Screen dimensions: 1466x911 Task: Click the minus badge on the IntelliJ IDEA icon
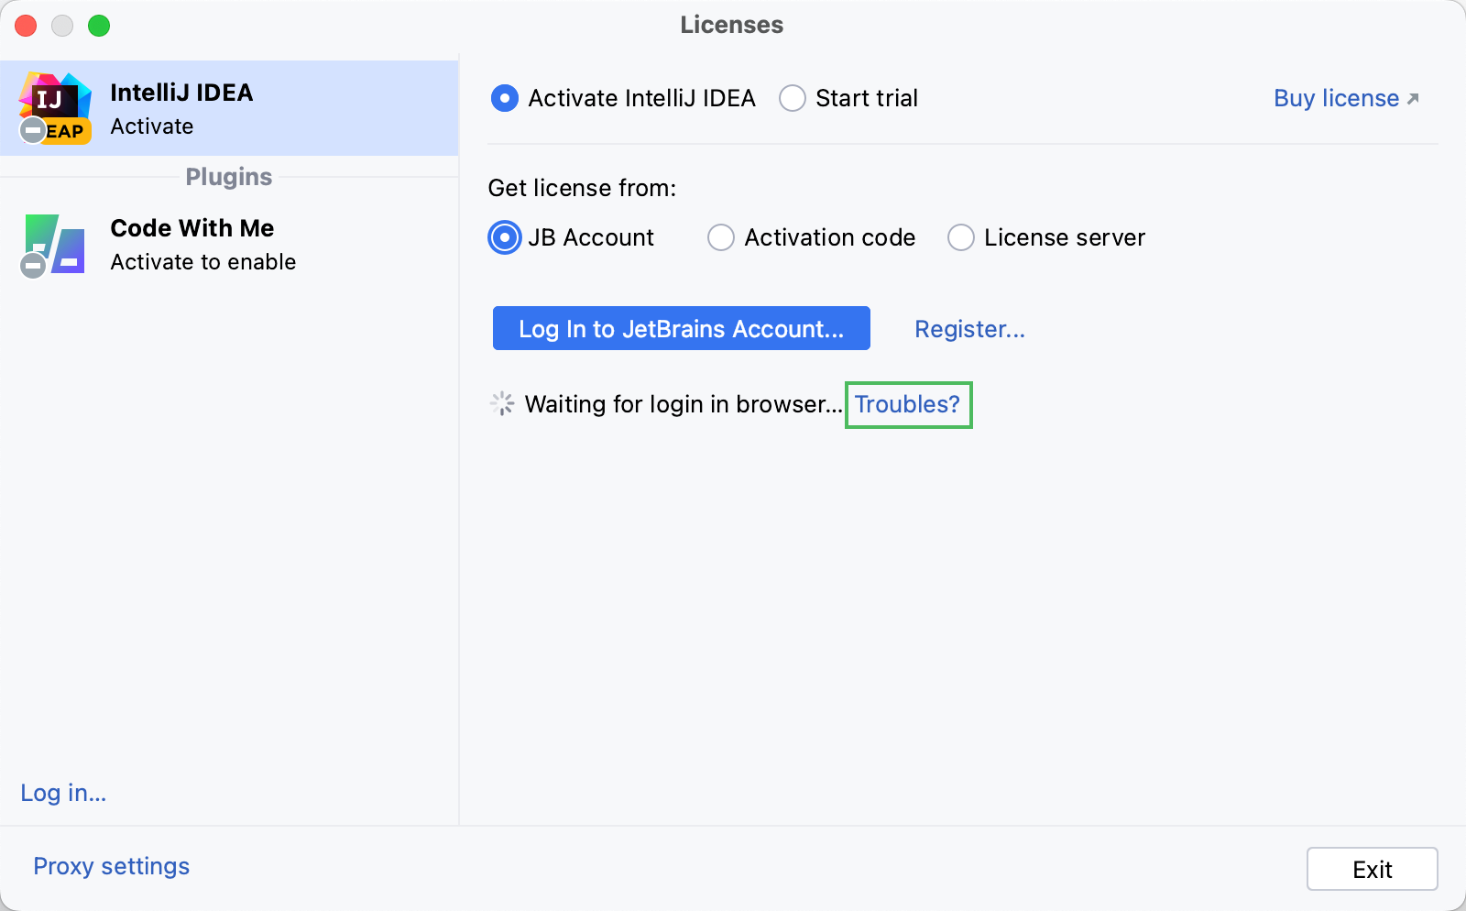(x=32, y=129)
